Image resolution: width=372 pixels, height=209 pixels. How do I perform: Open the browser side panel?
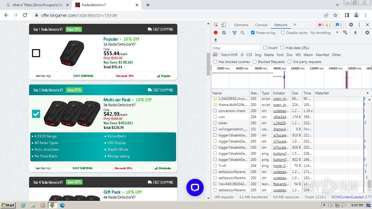point(347,15)
